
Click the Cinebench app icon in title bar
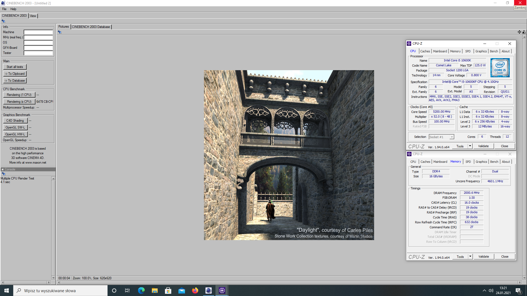point(3,3)
